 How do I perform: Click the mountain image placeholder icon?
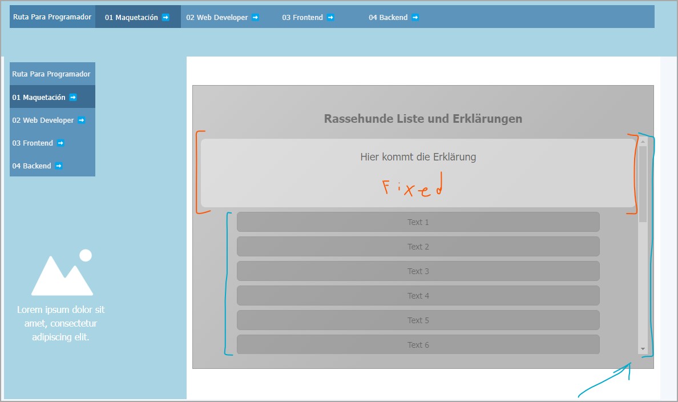click(x=62, y=273)
